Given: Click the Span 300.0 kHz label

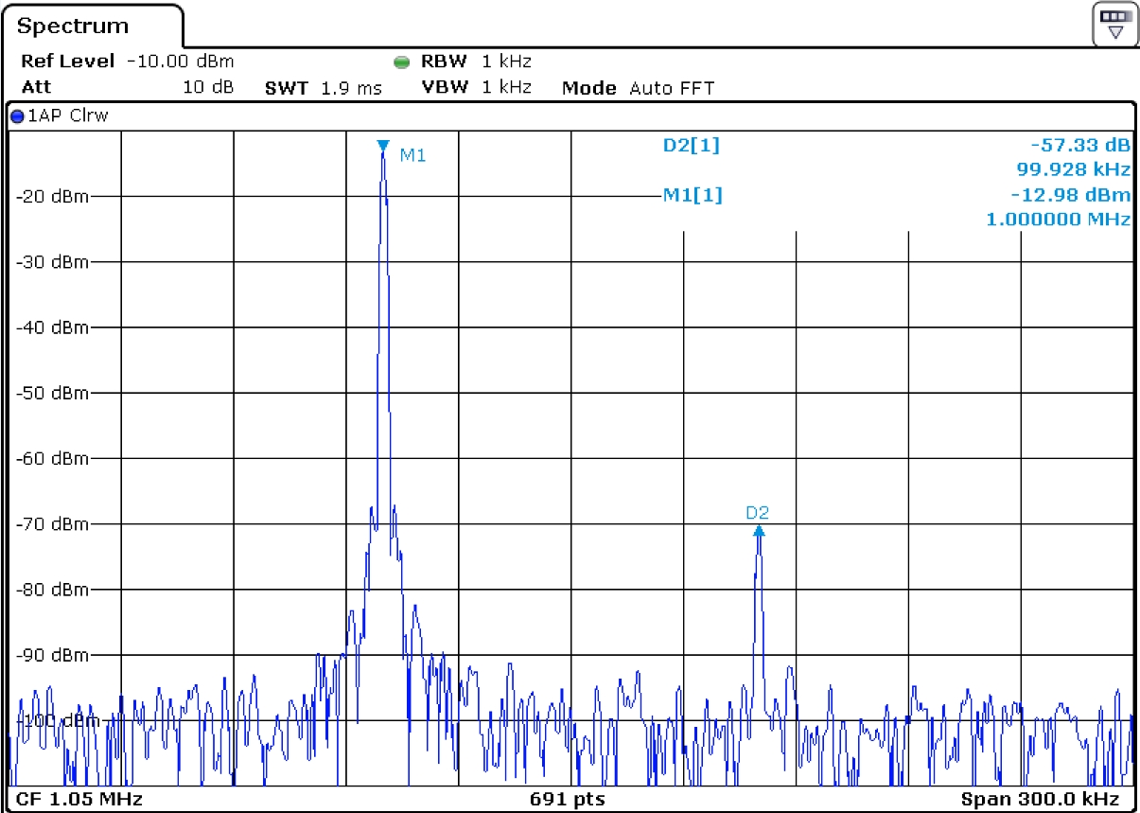Looking at the screenshot, I should pos(1043,799).
